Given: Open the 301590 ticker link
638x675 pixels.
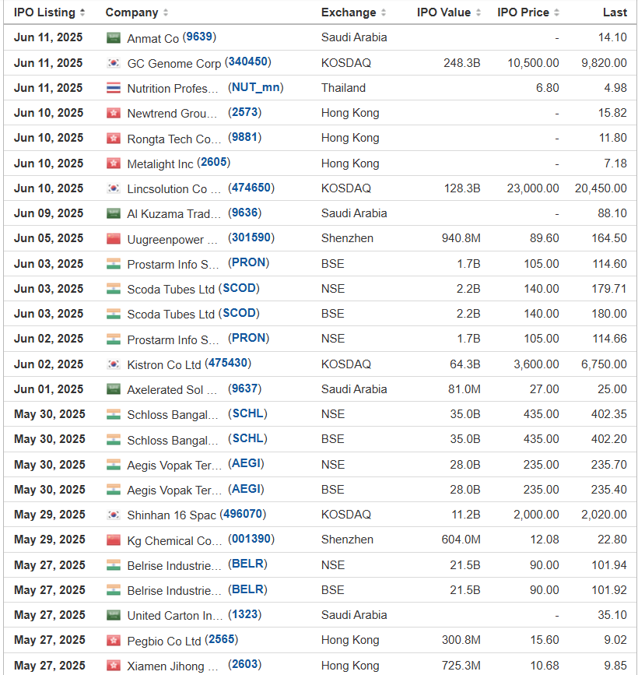Looking at the screenshot, I should pos(251,237).
